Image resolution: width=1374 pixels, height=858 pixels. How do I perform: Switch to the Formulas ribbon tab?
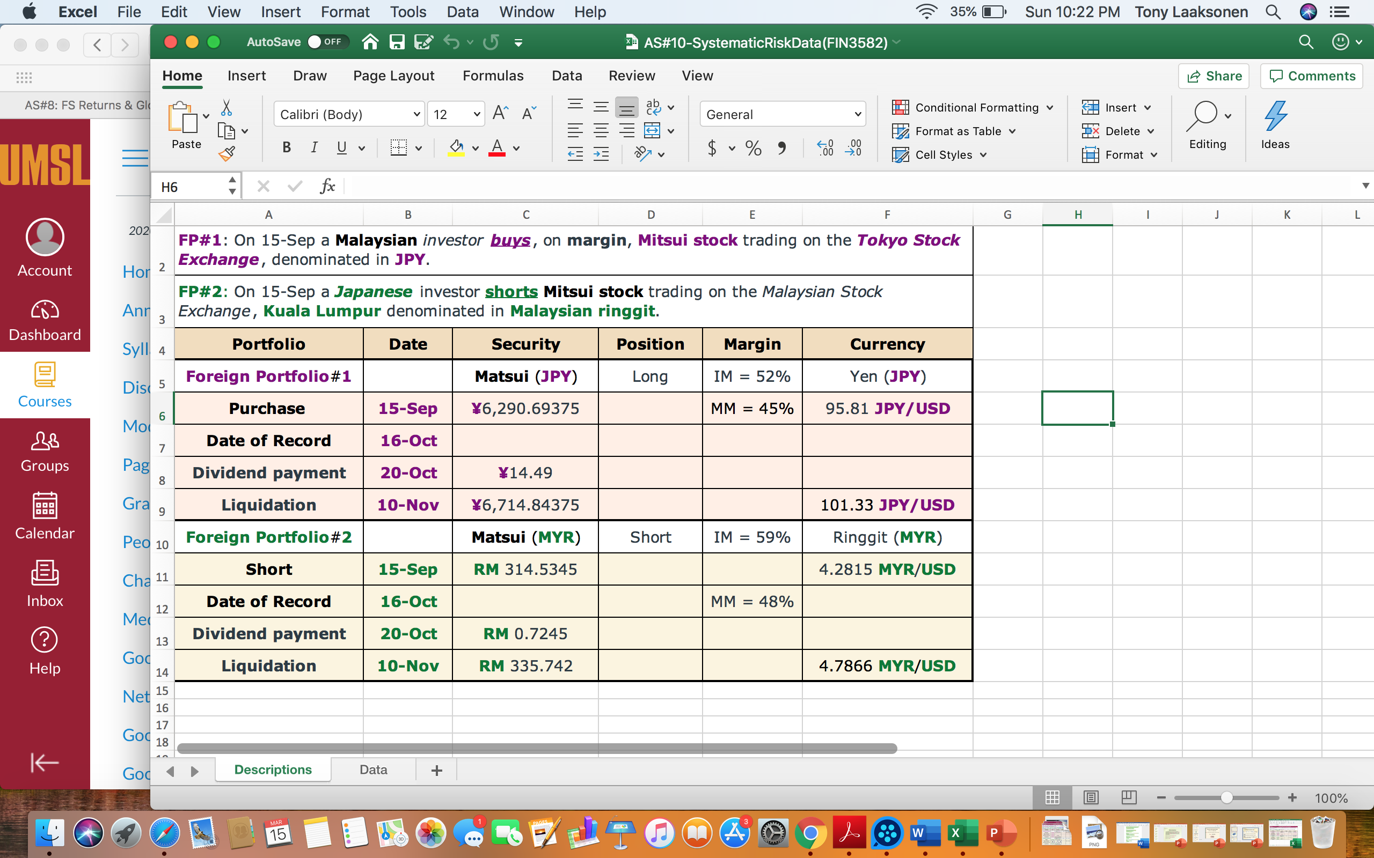[493, 76]
